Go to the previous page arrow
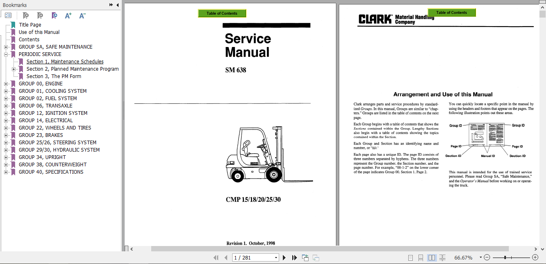 [x=226, y=258]
